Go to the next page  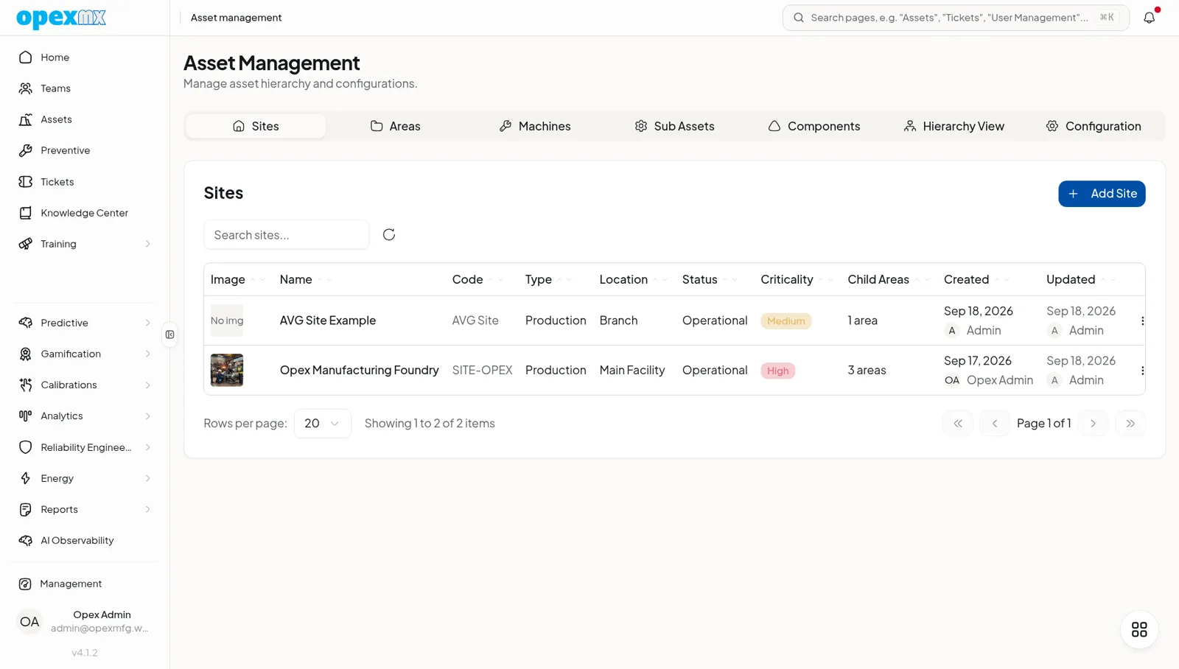click(x=1093, y=423)
